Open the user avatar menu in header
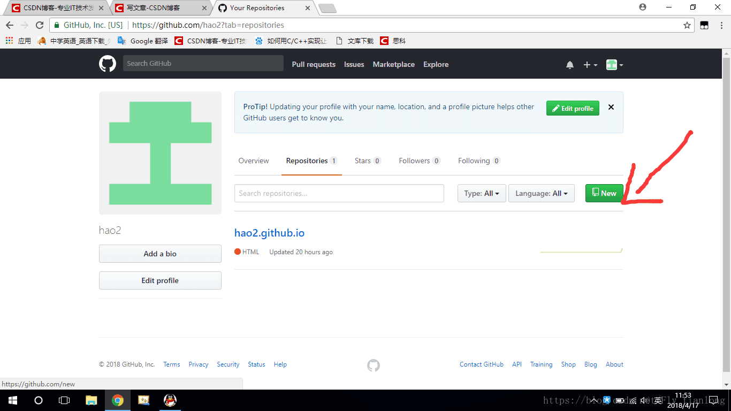 (614, 65)
